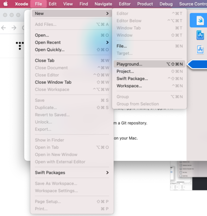The height and width of the screenshot is (216, 207).
Task: Choose Workspace...
Action: (x=149, y=86)
